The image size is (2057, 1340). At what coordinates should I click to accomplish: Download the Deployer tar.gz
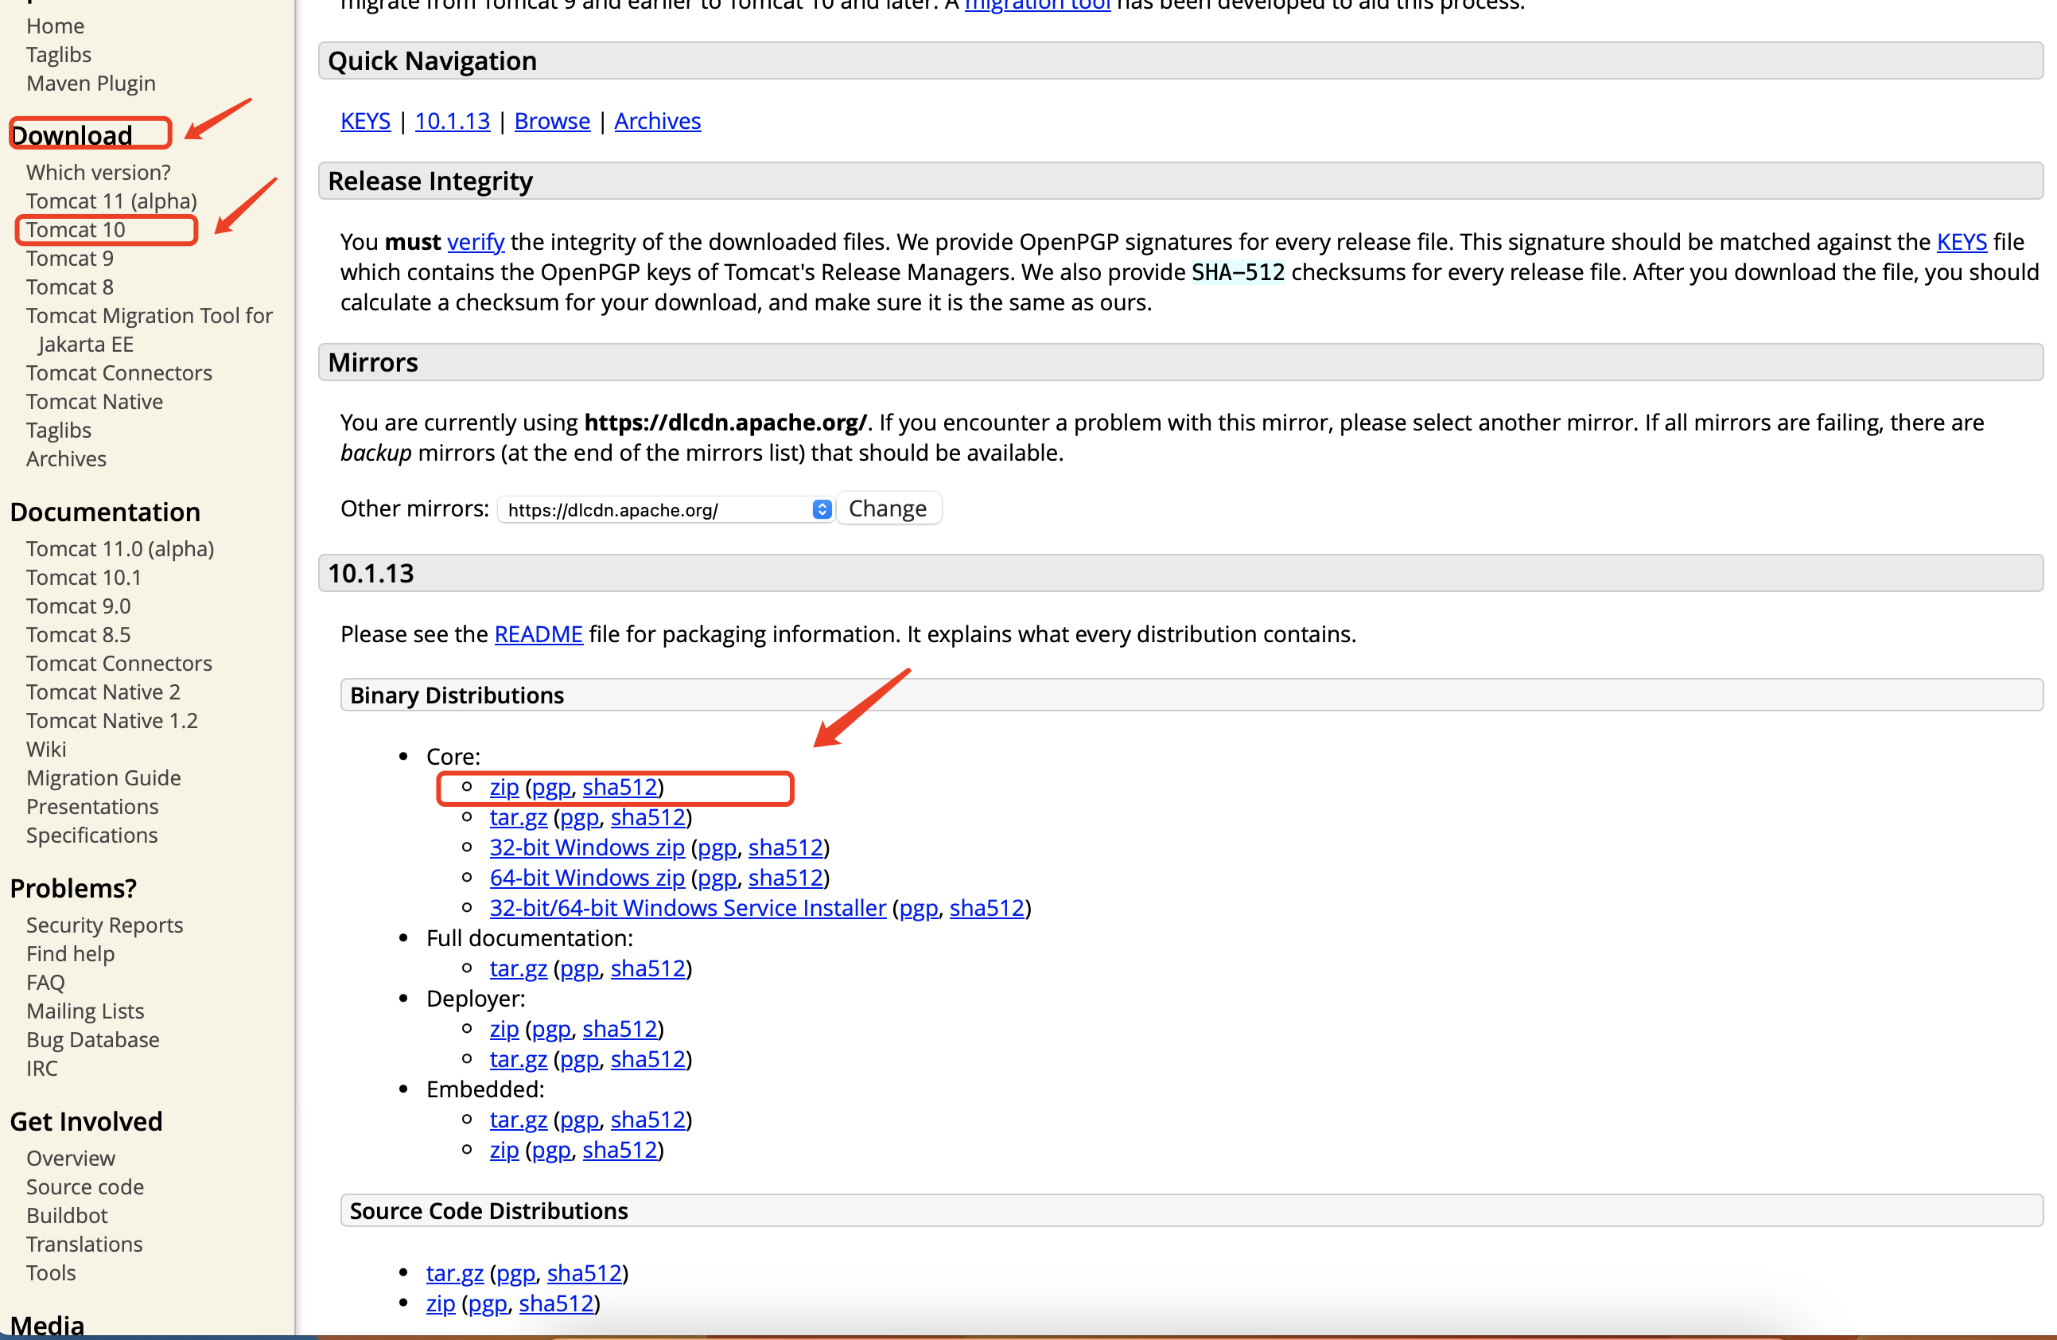click(519, 1060)
